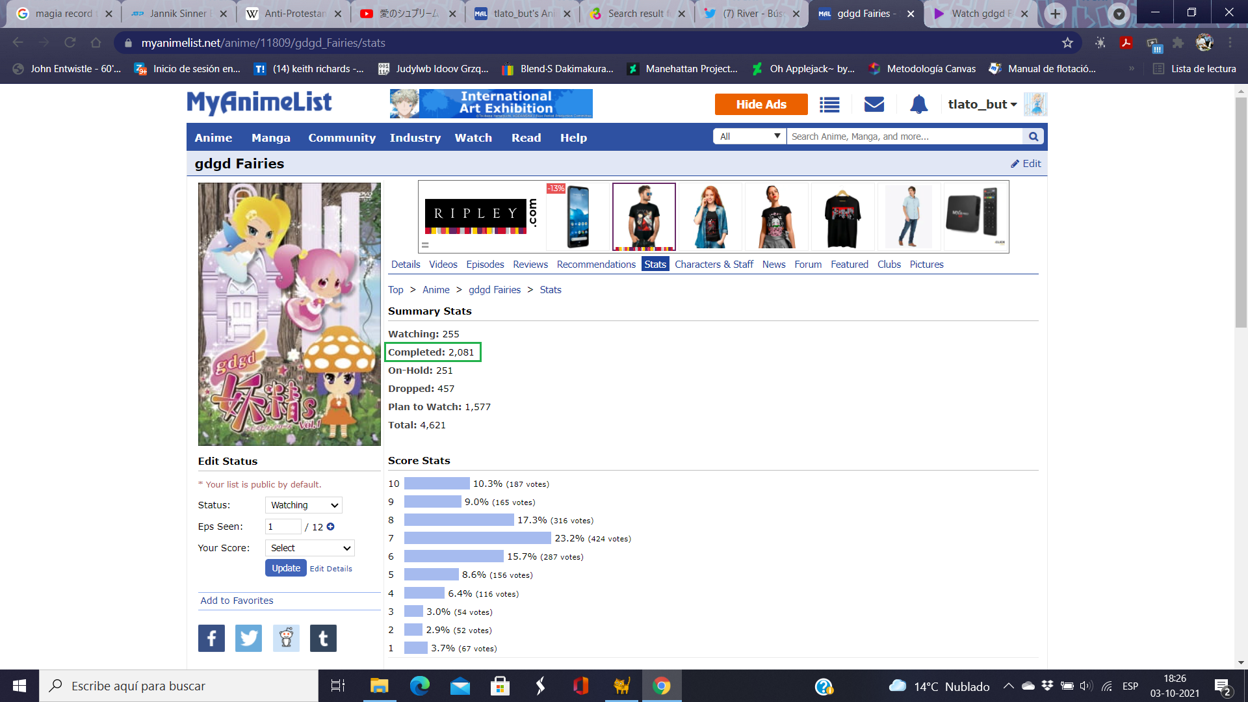Switch to the Reviews tab

[530, 265]
